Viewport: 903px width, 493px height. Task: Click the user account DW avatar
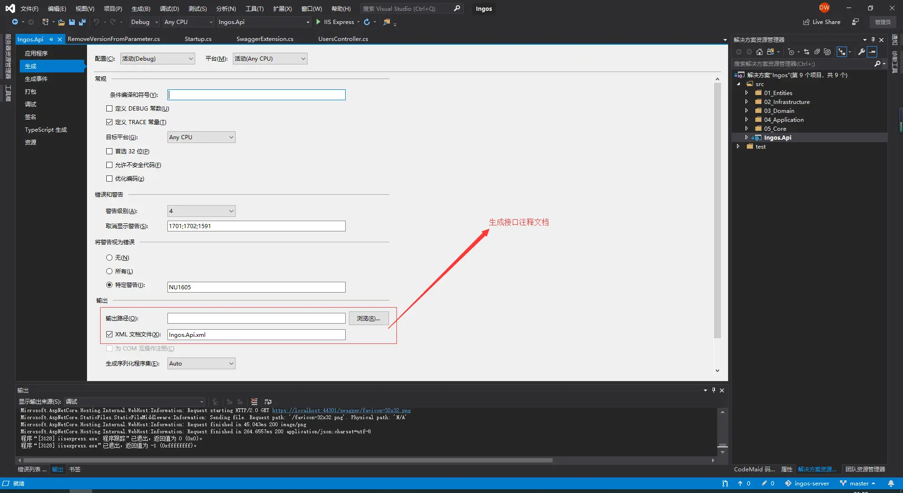[x=824, y=8]
